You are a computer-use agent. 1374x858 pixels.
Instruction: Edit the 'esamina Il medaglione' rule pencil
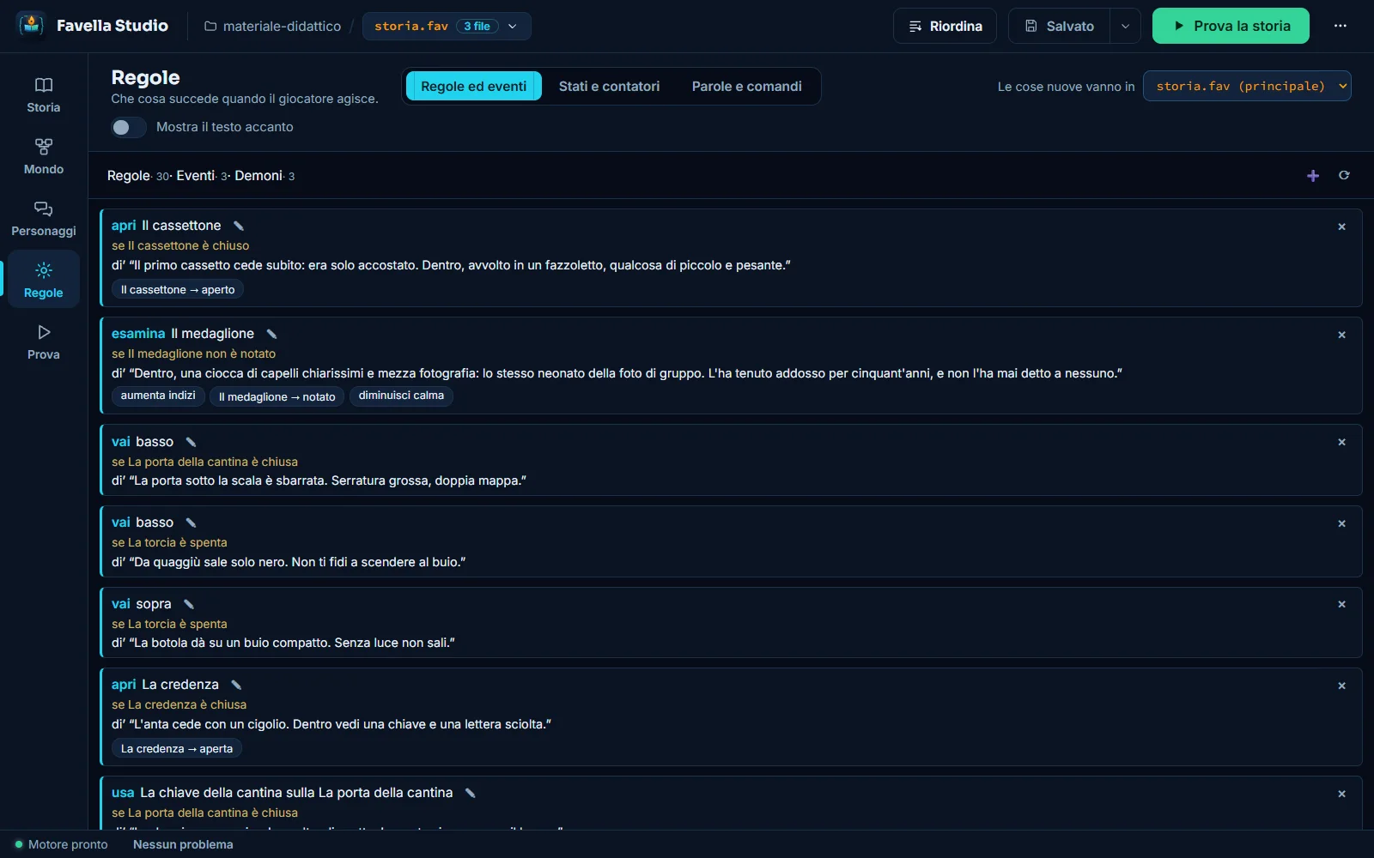point(271,334)
